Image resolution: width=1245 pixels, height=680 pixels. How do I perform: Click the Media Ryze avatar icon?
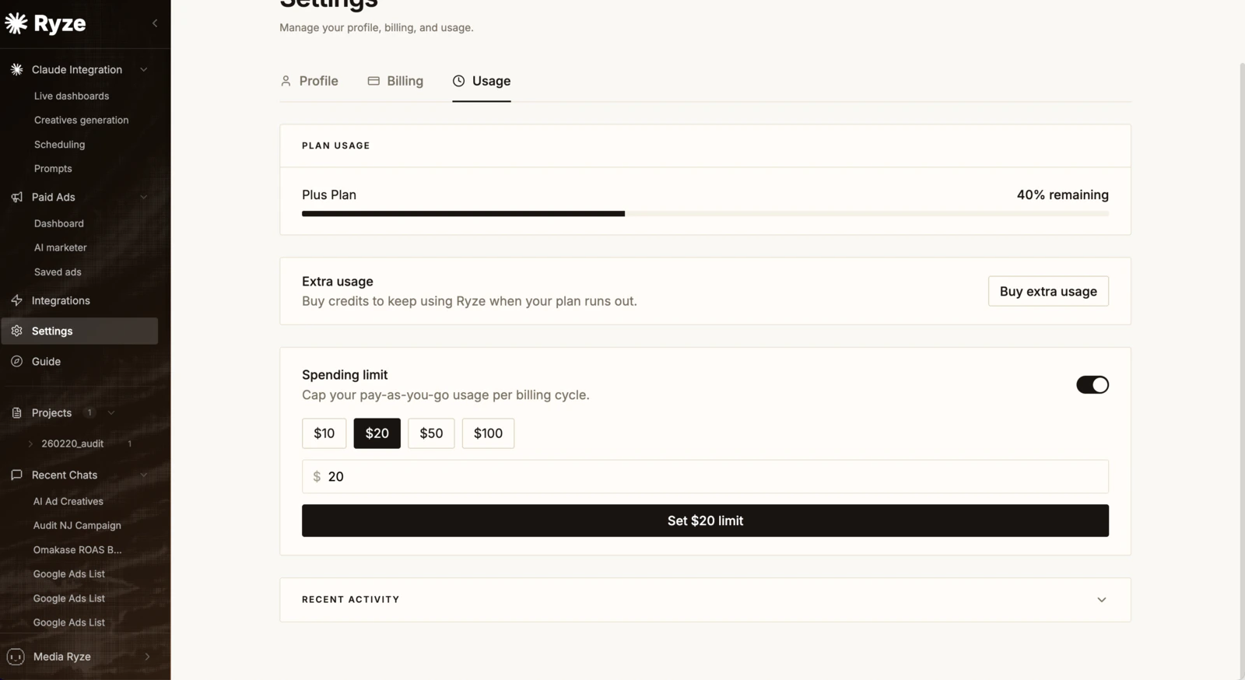16,657
